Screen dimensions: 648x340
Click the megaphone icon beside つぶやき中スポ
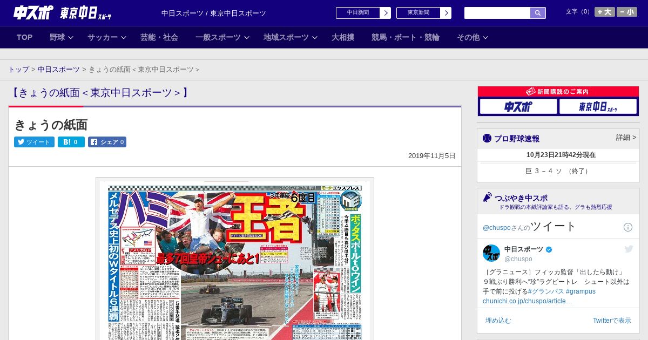(x=488, y=197)
